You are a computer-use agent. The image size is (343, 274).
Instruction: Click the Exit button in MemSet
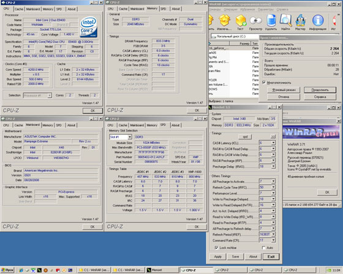(271, 256)
